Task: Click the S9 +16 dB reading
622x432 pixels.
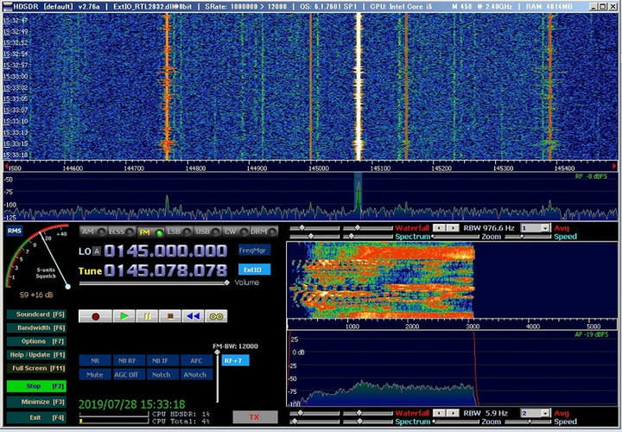Action: (x=36, y=295)
